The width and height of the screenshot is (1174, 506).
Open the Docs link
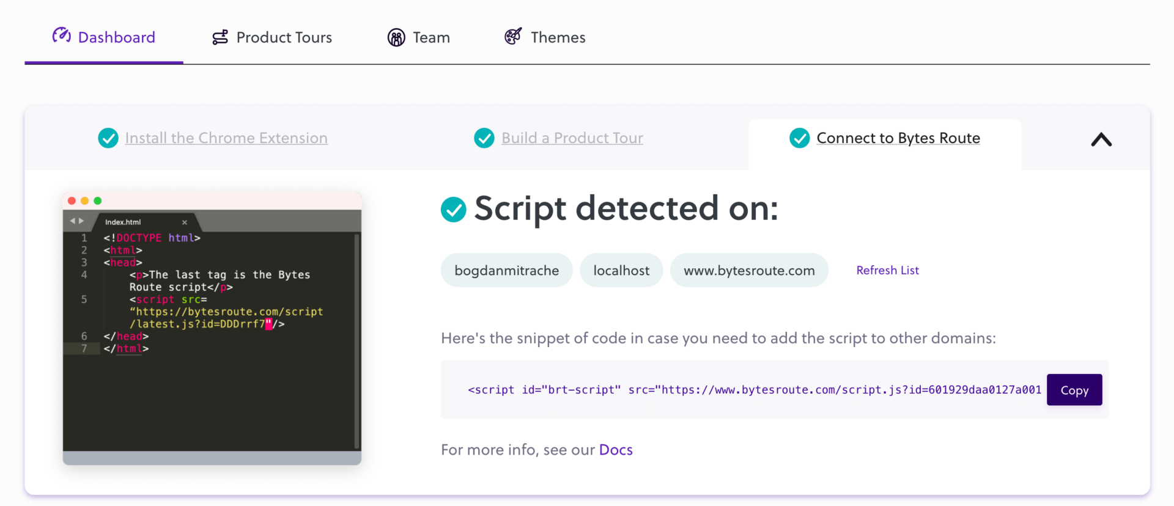616,450
